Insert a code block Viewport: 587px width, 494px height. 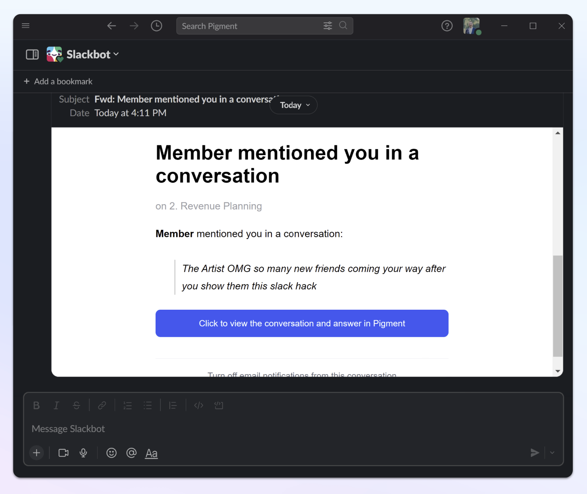(x=219, y=406)
